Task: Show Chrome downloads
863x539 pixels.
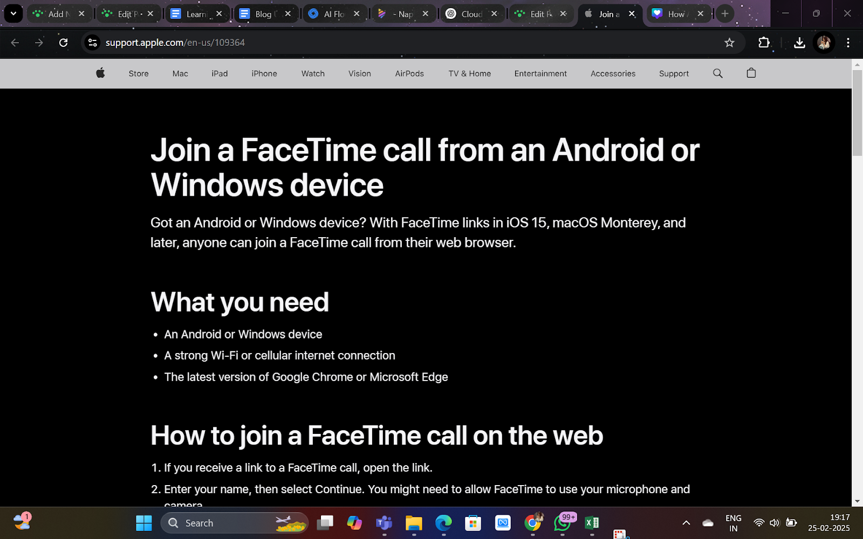Action: tap(799, 43)
